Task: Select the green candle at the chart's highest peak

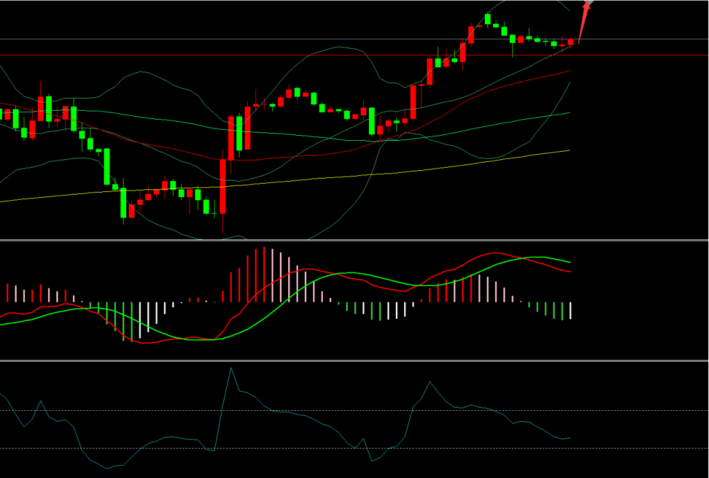Action: pos(488,19)
